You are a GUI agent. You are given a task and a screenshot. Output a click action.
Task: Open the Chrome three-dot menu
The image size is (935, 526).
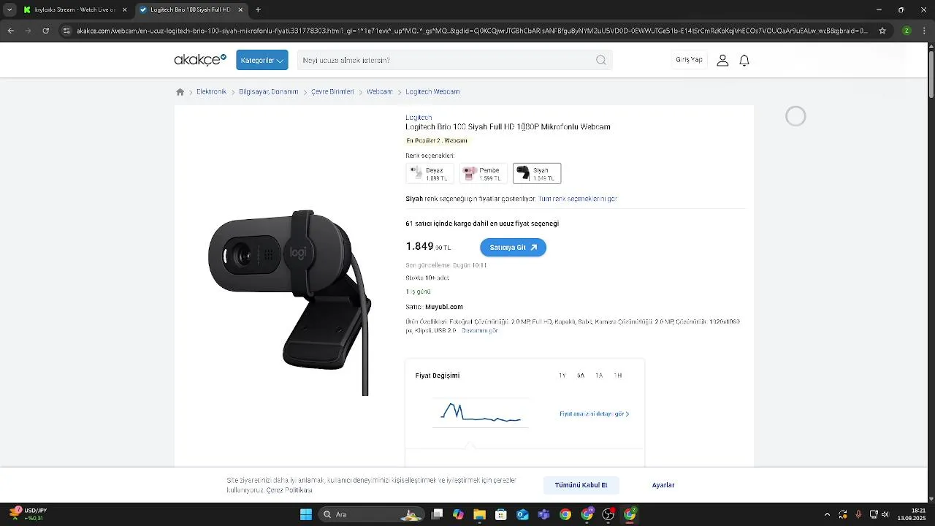[x=925, y=31]
